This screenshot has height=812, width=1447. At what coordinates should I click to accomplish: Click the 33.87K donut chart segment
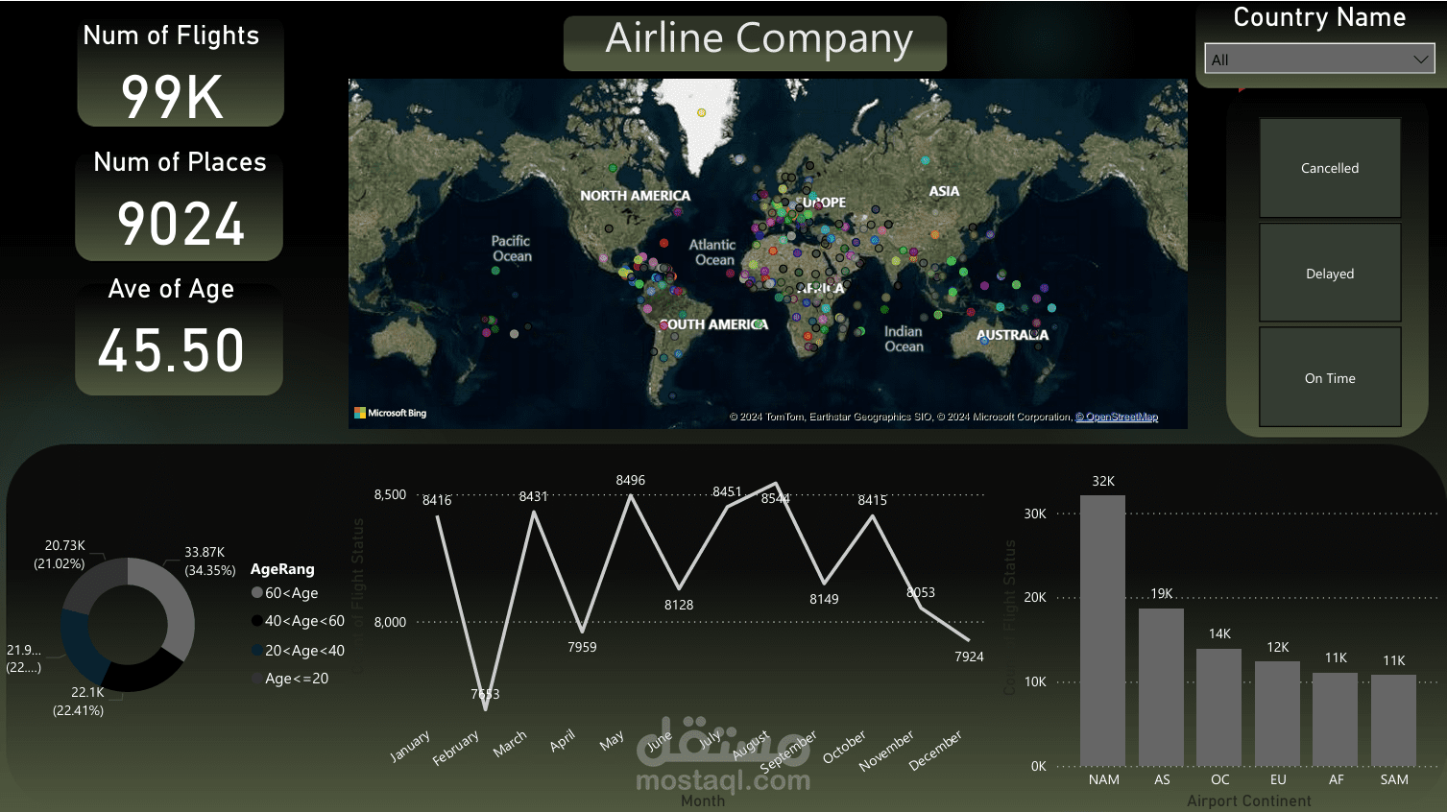point(176,605)
